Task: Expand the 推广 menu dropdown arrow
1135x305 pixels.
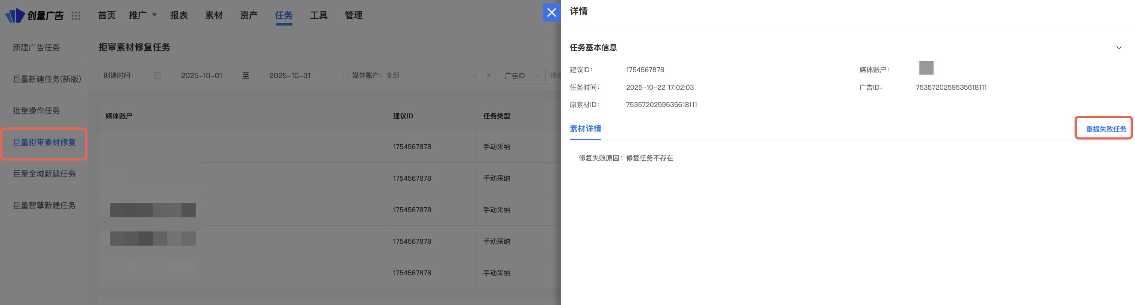Action: [x=154, y=15]
